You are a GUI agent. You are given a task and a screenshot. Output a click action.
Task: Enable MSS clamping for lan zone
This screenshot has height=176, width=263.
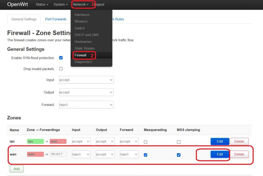tap(179, 142)
